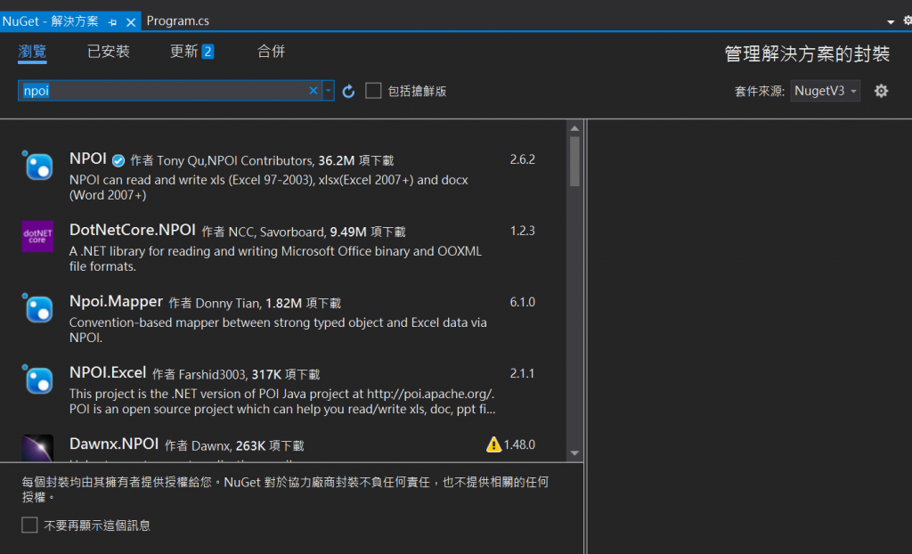Click author text NCC, Savorboard
Screen dimensions: 912x554
[277, 232]
